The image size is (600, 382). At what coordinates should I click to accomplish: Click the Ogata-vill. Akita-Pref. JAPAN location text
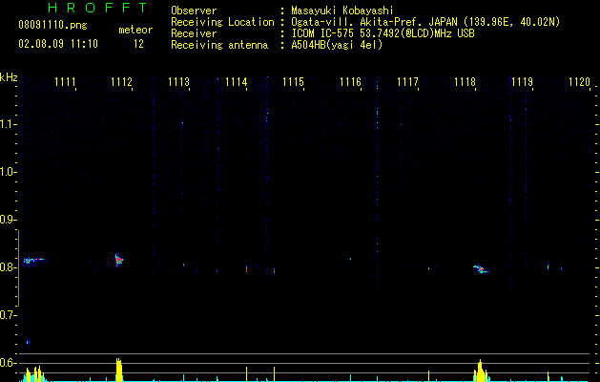(425, 22)
